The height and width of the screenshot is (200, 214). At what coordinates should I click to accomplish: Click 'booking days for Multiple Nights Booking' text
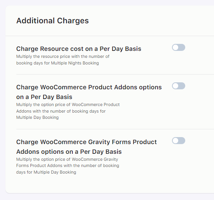tap(58, 63)
